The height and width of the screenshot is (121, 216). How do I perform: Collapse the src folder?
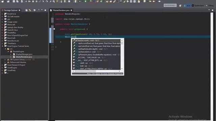(5, 49)
